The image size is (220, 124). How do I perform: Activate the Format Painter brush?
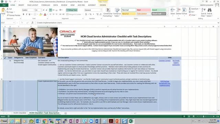point(8,15)
